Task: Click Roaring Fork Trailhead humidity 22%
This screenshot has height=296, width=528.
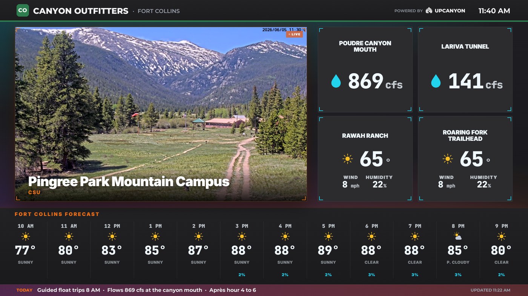Action: [484, 185]
